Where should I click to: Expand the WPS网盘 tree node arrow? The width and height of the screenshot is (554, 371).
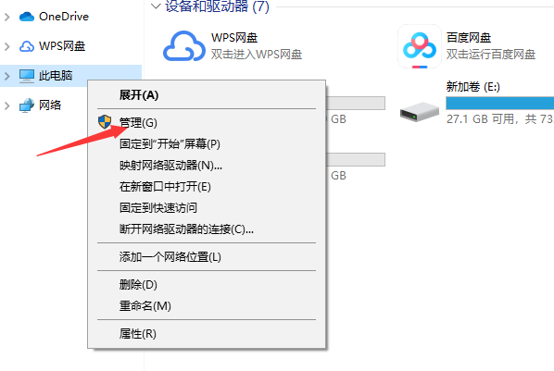coord(7,46)
